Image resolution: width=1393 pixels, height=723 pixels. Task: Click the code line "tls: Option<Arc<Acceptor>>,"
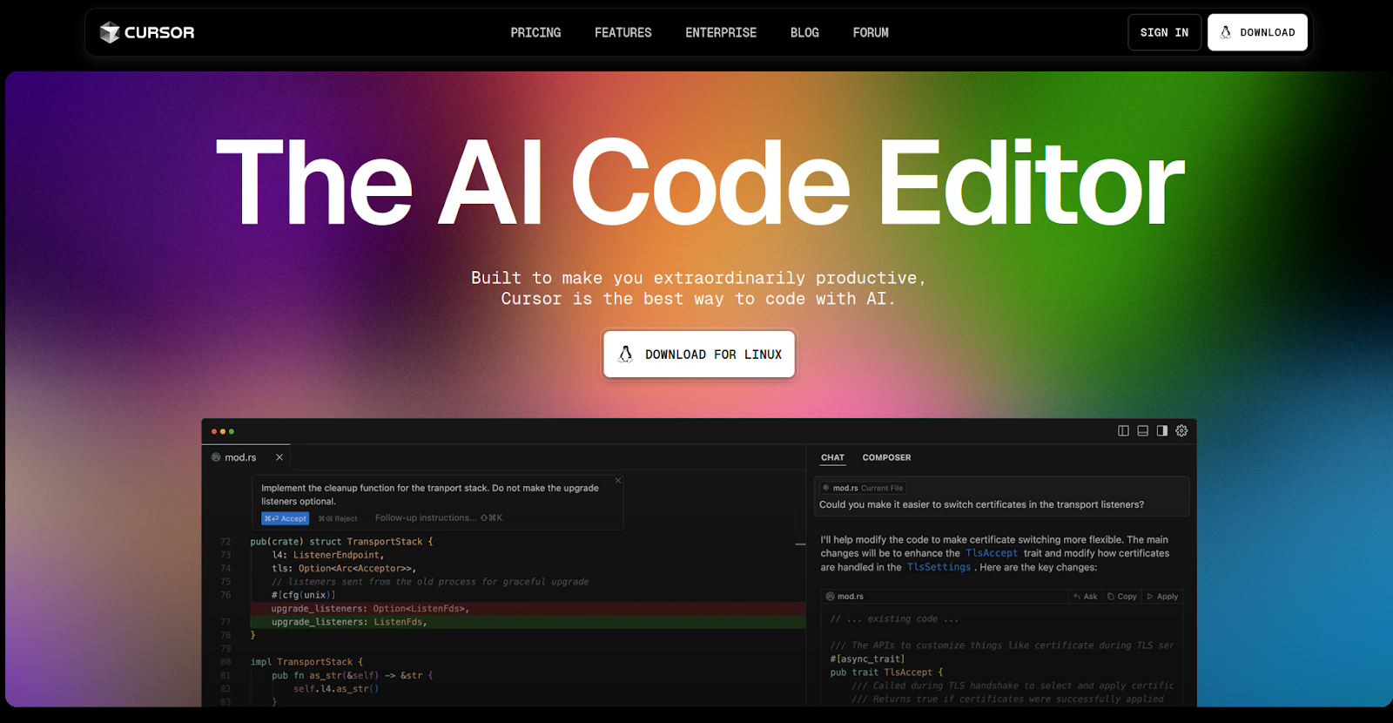coord(344,568)
